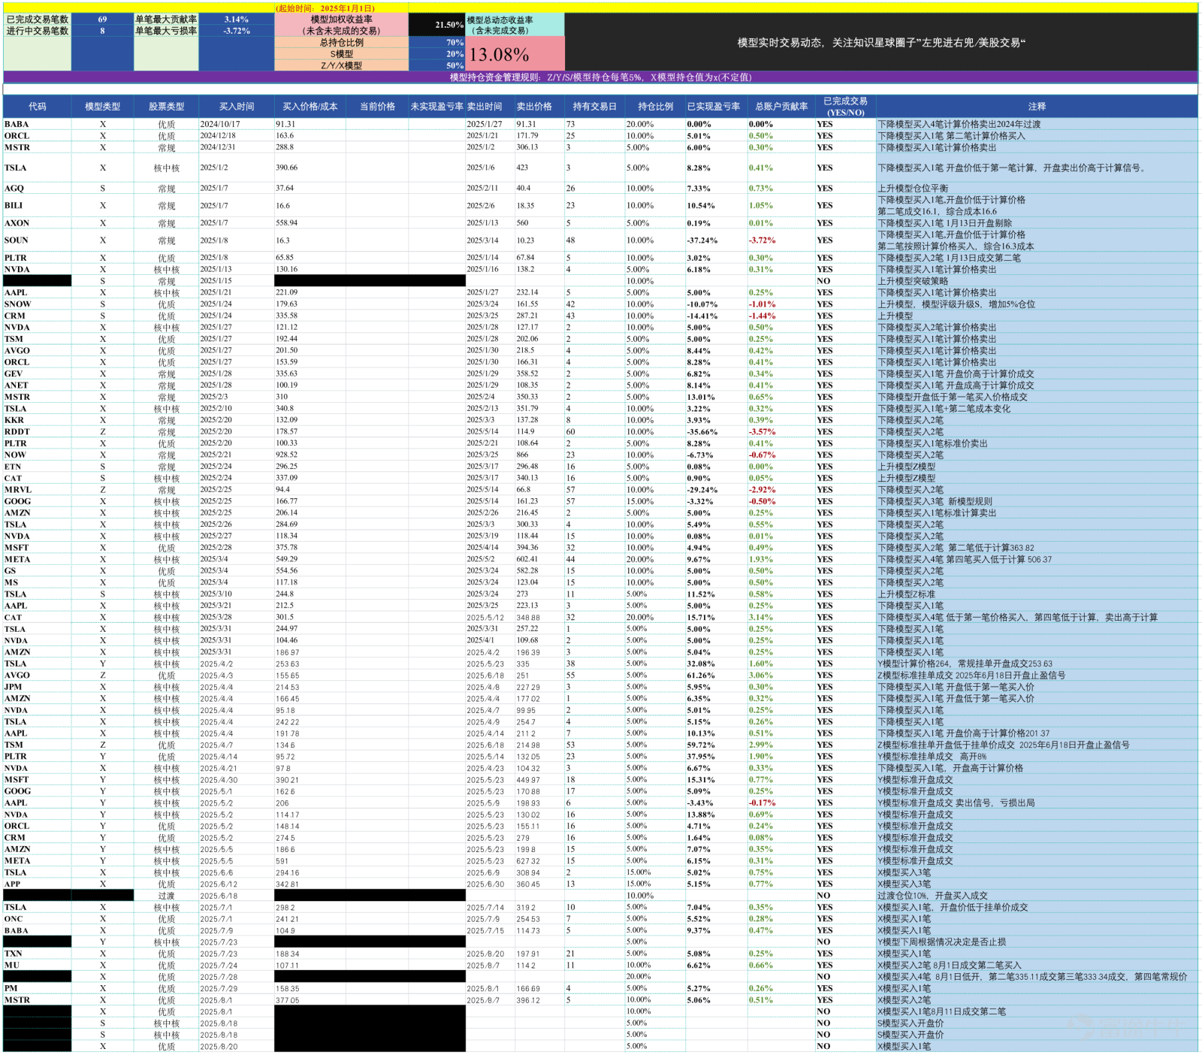Click the 买入价格/成本 column header
The image size is (1202, 1055).
click(310, 107)
